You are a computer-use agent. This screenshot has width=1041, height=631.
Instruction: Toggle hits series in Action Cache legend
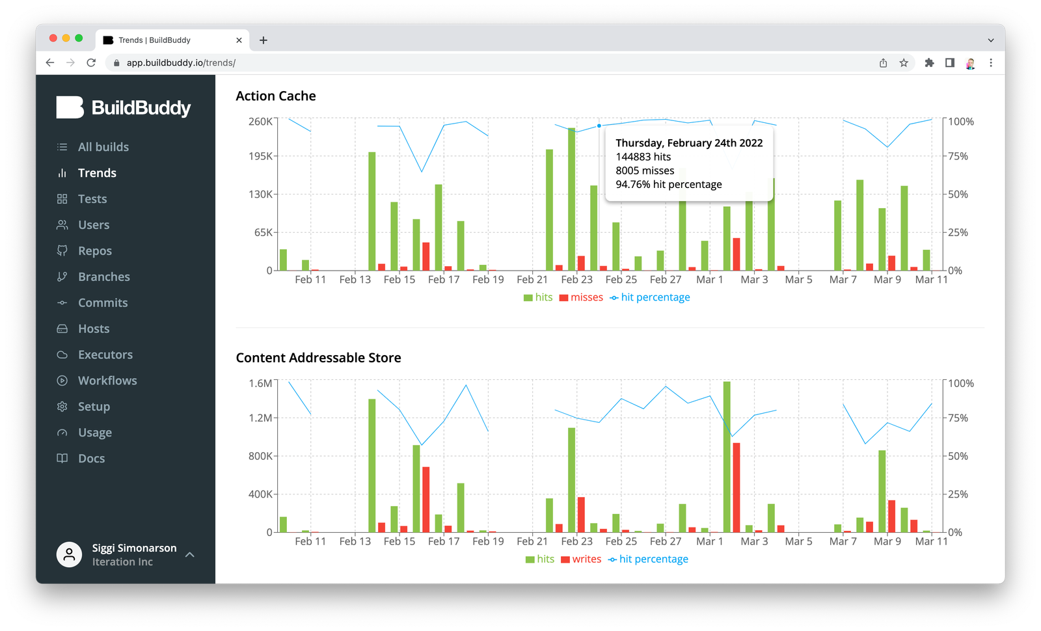pos(538,297)
